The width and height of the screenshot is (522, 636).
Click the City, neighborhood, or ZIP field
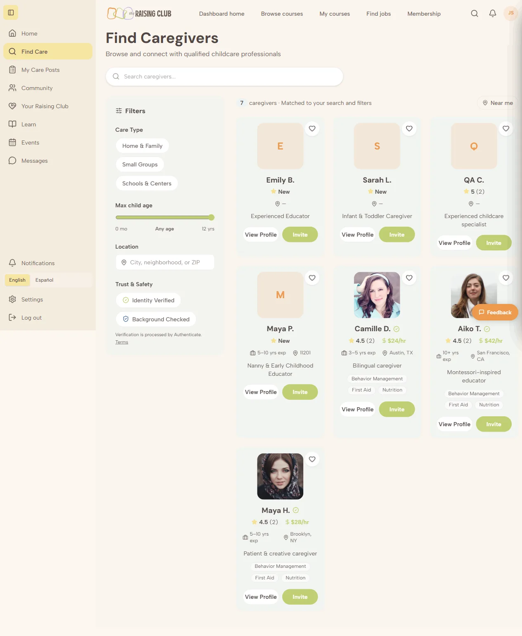(x=165, y=262)
